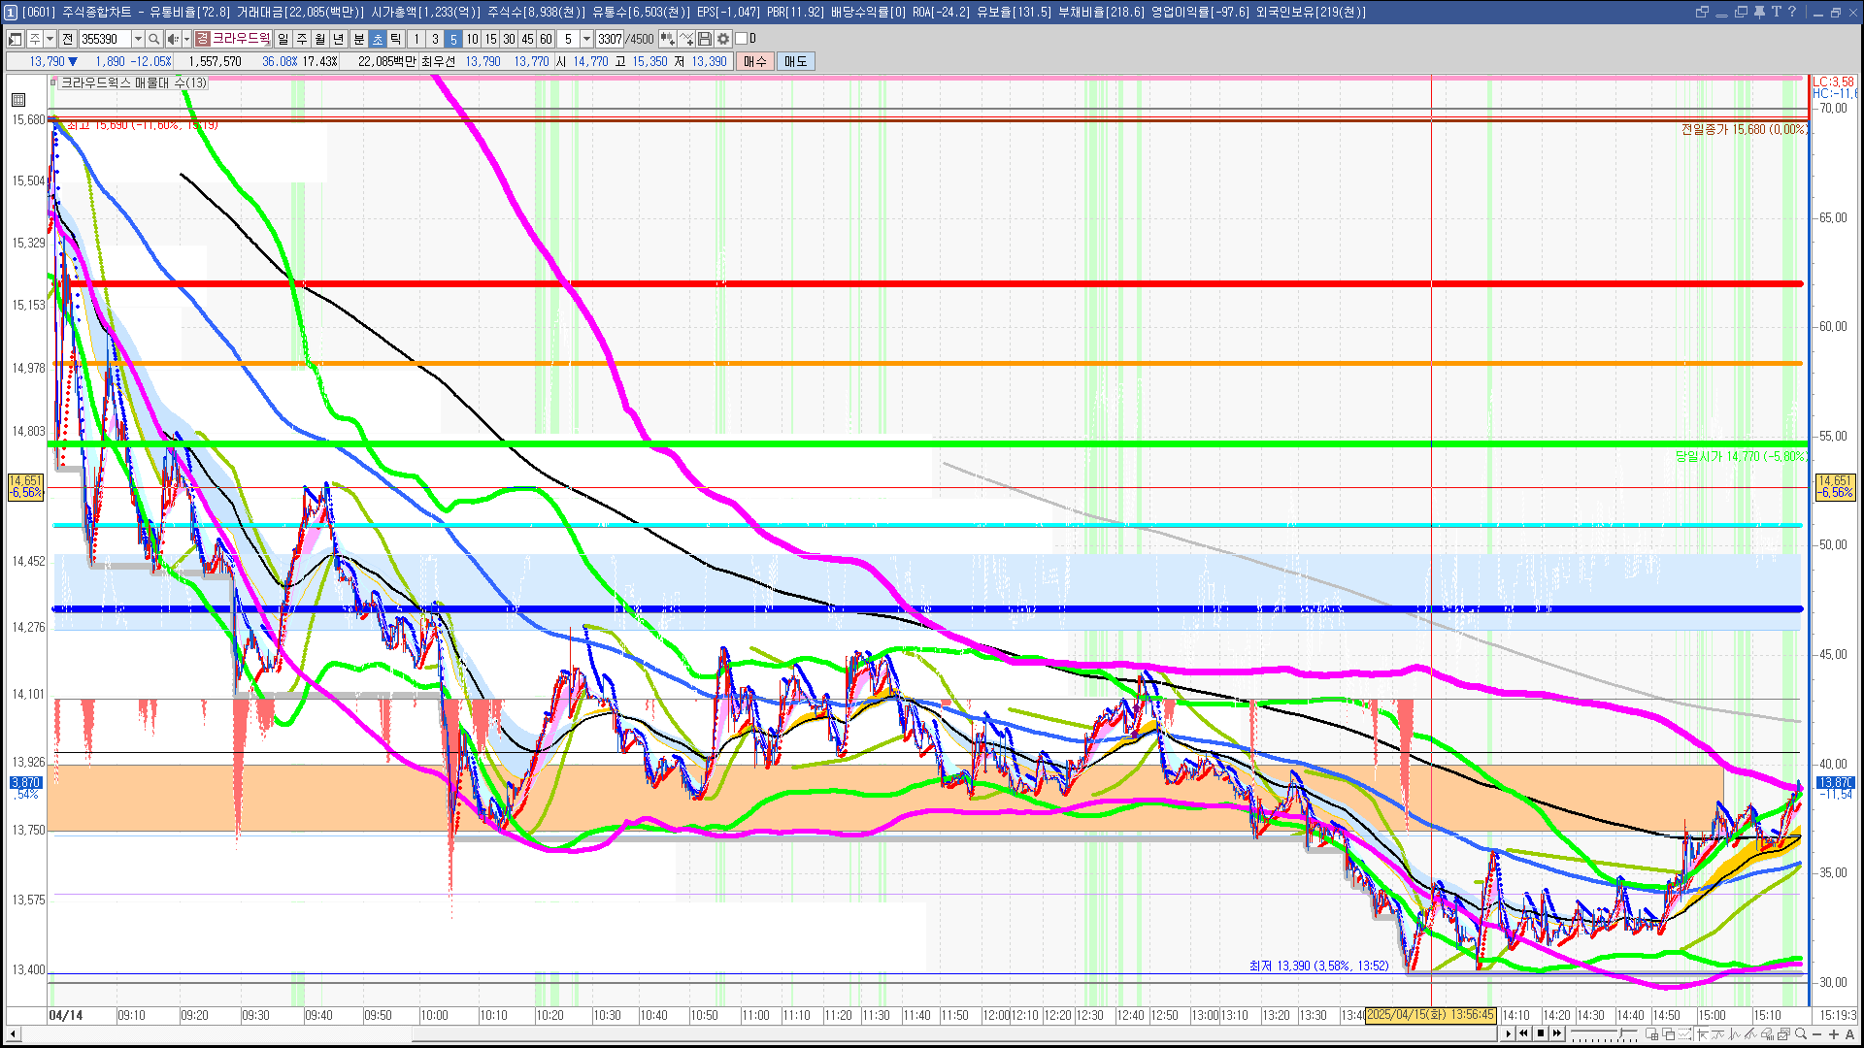The image size is (1864, 1048).
Task: Click the save chart floppy icon
Action: point(705,39)
